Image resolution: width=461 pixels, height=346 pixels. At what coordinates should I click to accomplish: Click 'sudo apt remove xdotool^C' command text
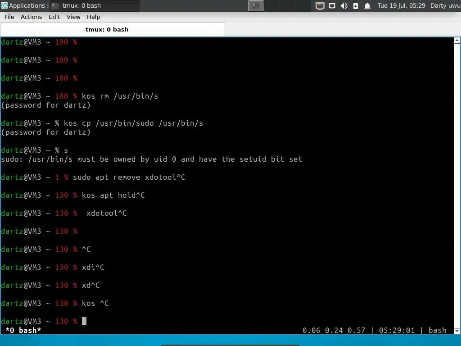pos(129,178)
